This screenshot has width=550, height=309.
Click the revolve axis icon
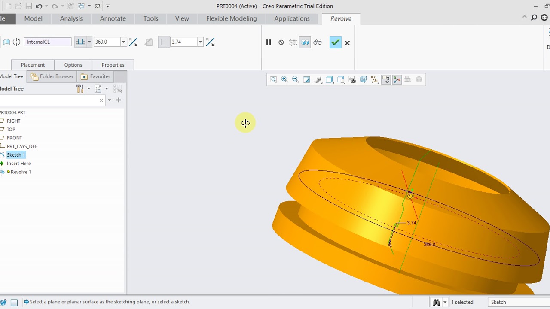click(x=17, y=42)
